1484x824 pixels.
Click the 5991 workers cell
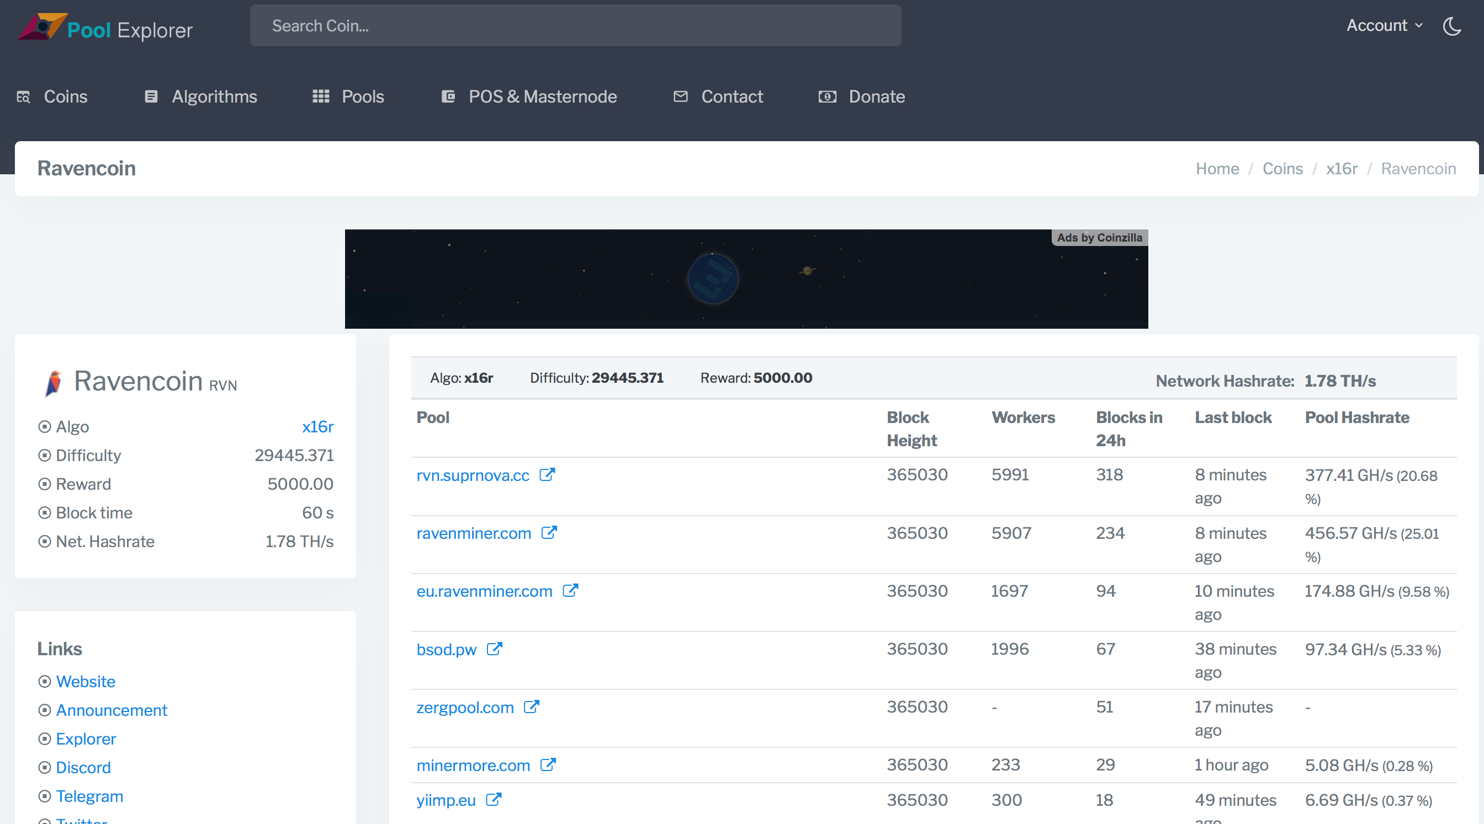click(x=1010, y=475)
